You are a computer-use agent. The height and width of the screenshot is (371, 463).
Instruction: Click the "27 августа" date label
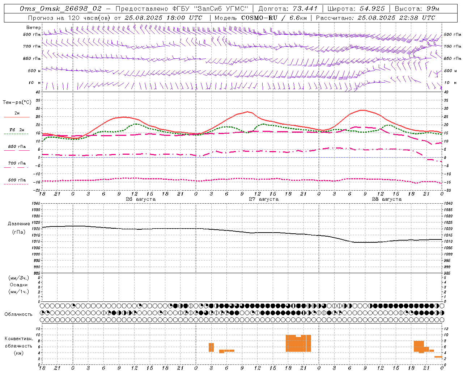(264, 199)
